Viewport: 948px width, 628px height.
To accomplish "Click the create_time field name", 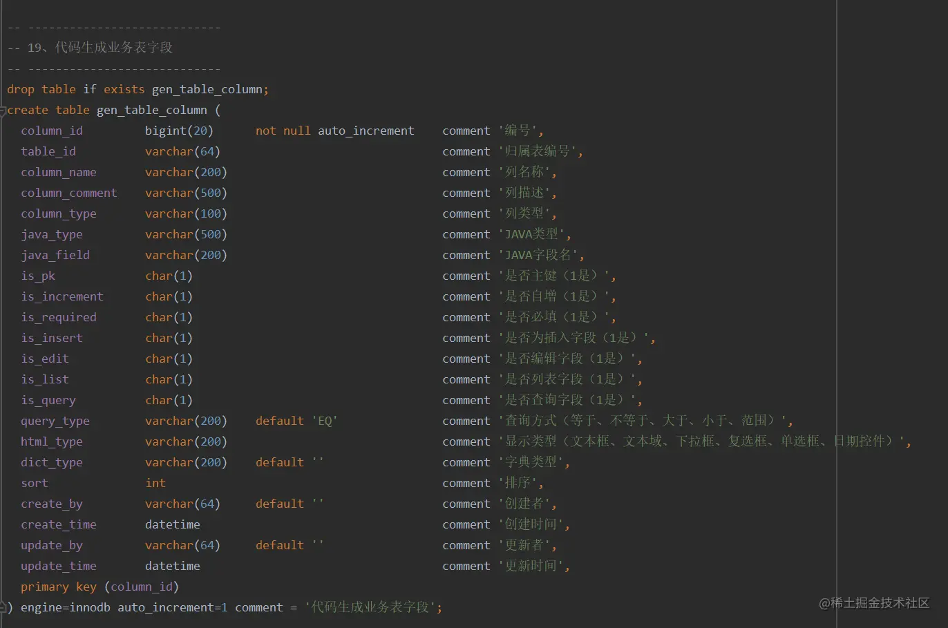I will tap(59, 525).
